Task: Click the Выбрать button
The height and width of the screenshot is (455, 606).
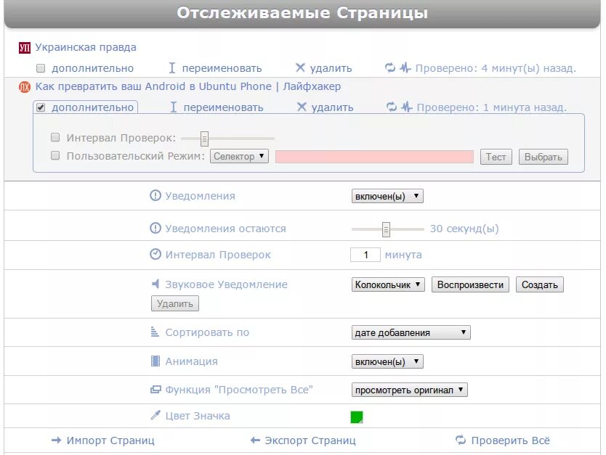Action: tap(543, 157)
